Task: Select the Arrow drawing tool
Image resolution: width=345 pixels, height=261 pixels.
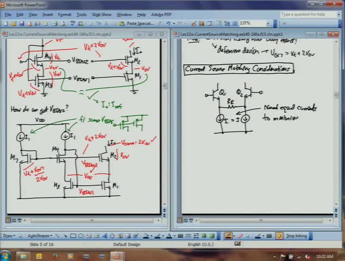Action: [x=65, y=236]
